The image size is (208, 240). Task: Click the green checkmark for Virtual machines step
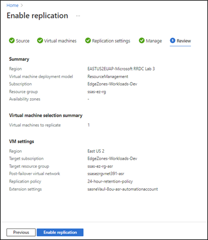(40, 41)
